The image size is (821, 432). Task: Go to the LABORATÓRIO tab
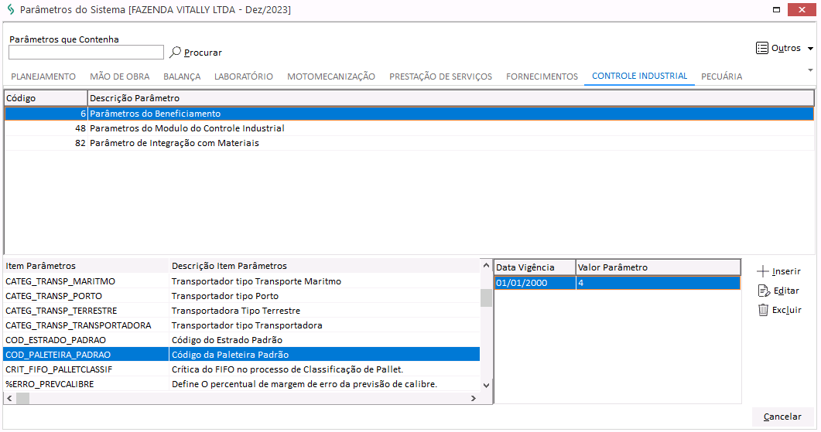point(244,77)
